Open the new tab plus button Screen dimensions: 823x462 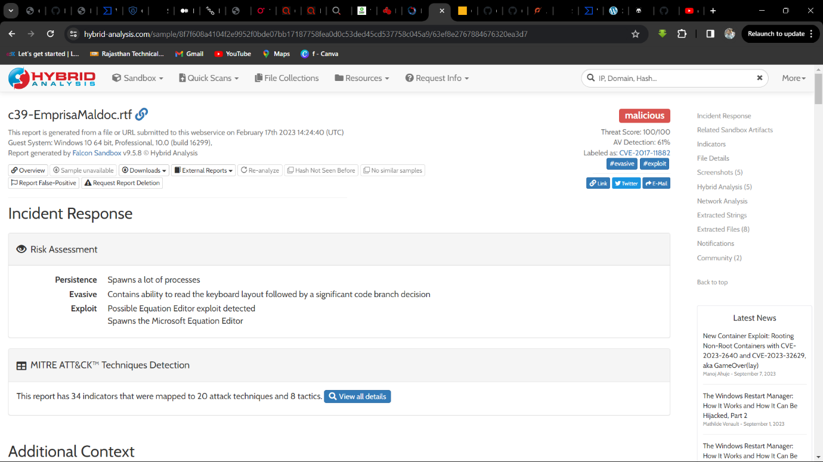pos(713,11)
